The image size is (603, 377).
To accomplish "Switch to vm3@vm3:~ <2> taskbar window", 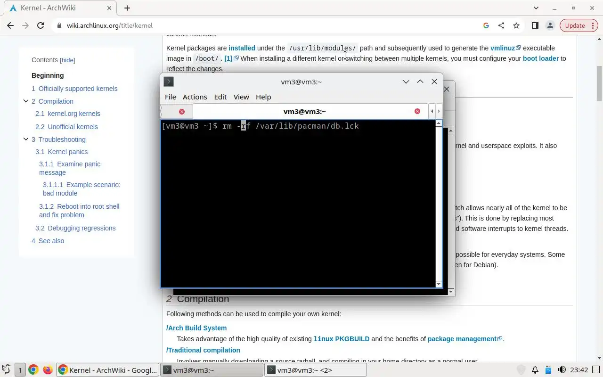I will [316, 370].
